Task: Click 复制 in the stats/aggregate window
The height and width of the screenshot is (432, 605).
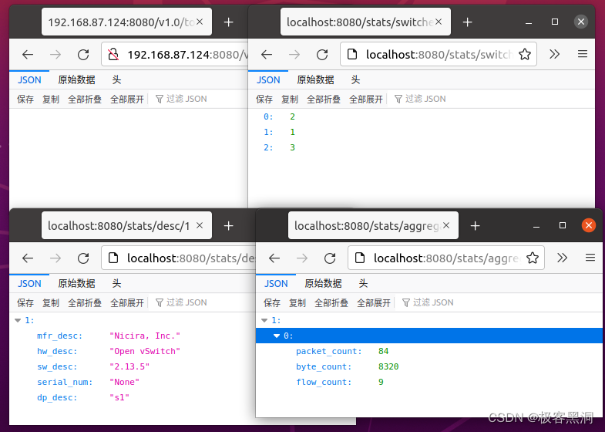Action: click(297, 302)
